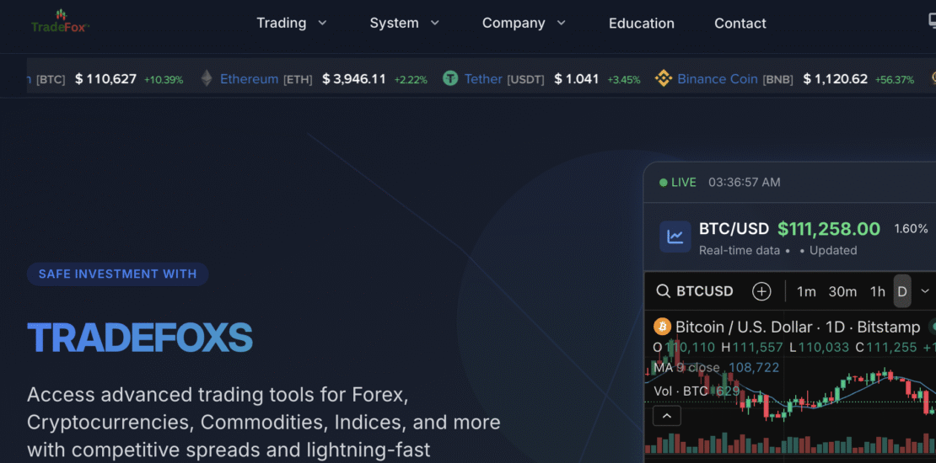This screenshot has height=463, width=936.
Task: Click the $ 1,120.62 BNB price
Action: tap(835, 78)
